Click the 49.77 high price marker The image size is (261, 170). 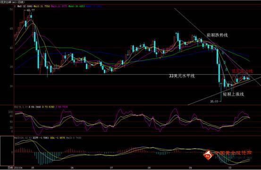point(31,10)
